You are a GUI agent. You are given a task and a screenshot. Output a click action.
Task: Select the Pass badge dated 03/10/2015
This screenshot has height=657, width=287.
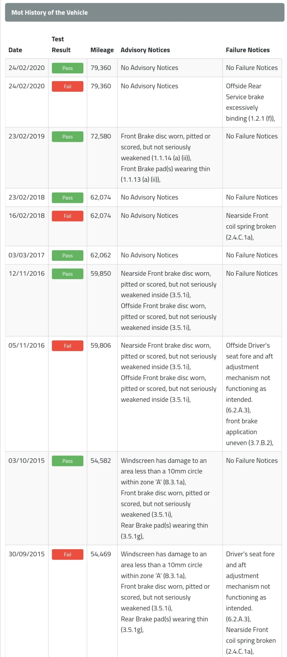(x=67, y=461)
